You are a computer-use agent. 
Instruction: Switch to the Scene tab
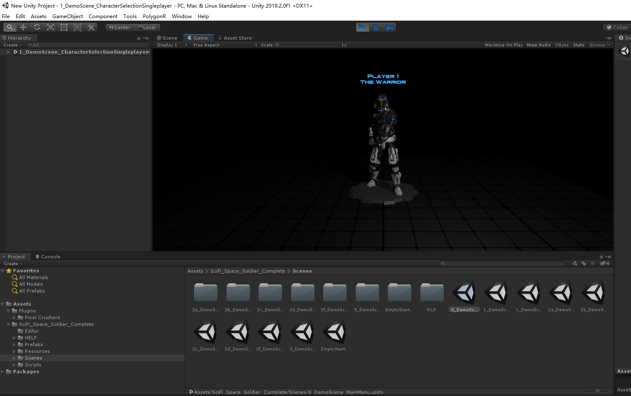coord(167,38)
